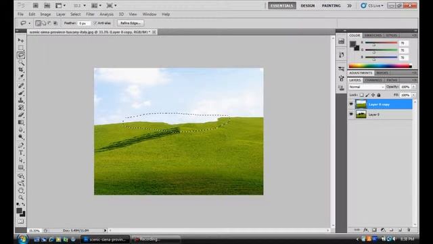Hide the Layer 0 layer

351,115
